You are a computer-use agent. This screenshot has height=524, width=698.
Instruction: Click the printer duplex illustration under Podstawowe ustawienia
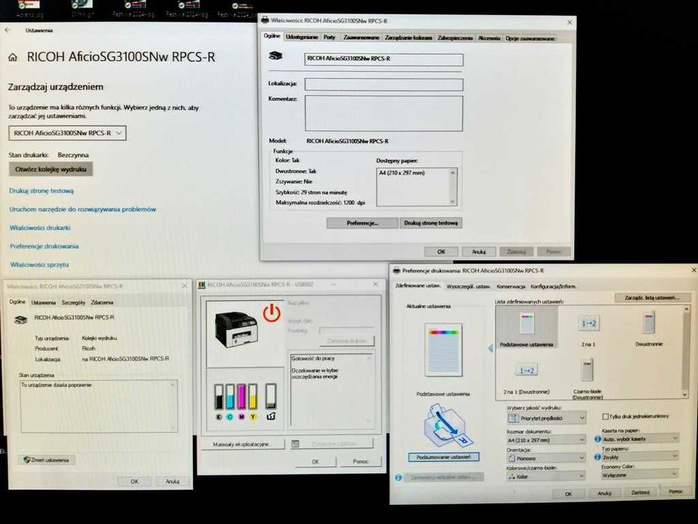[447, 425]
